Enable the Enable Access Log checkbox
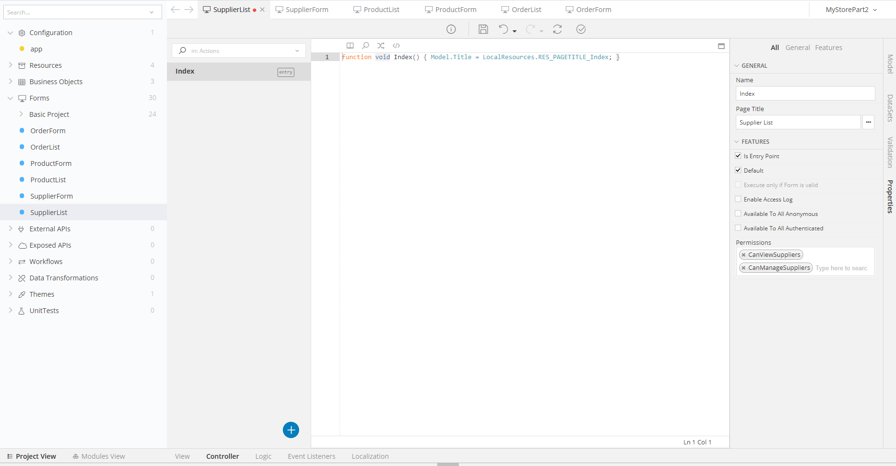 738,199
